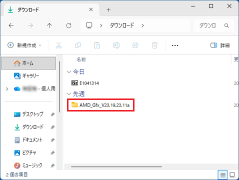Expand chevron after the PC icon
Image resolution: width=239 pixels, height=180 pixels.
(101, 25)
